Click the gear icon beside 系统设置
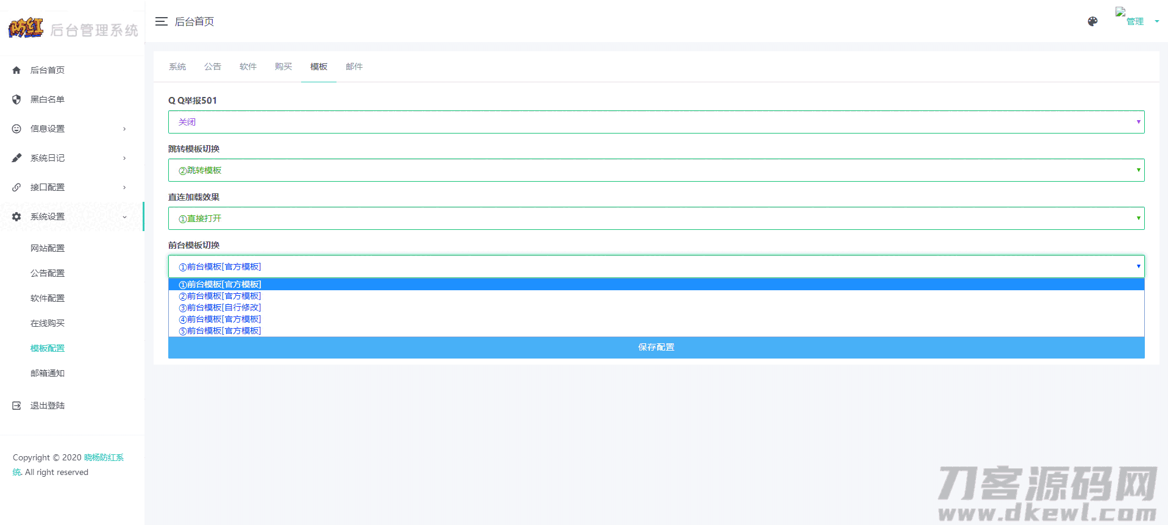Image resolution: width=1168 pixels, height=525 pixels. 16,216
